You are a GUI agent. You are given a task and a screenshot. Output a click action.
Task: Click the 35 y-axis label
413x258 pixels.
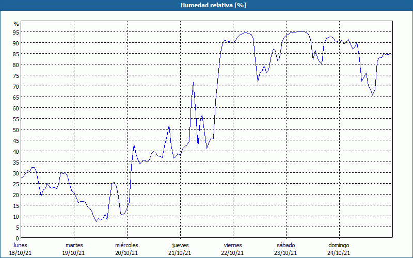pos(16,162)
